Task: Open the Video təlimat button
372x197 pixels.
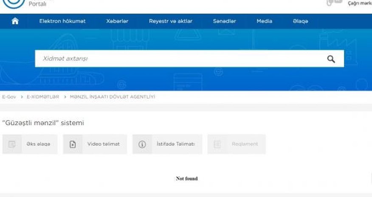Action: click(x=95, y=144)
